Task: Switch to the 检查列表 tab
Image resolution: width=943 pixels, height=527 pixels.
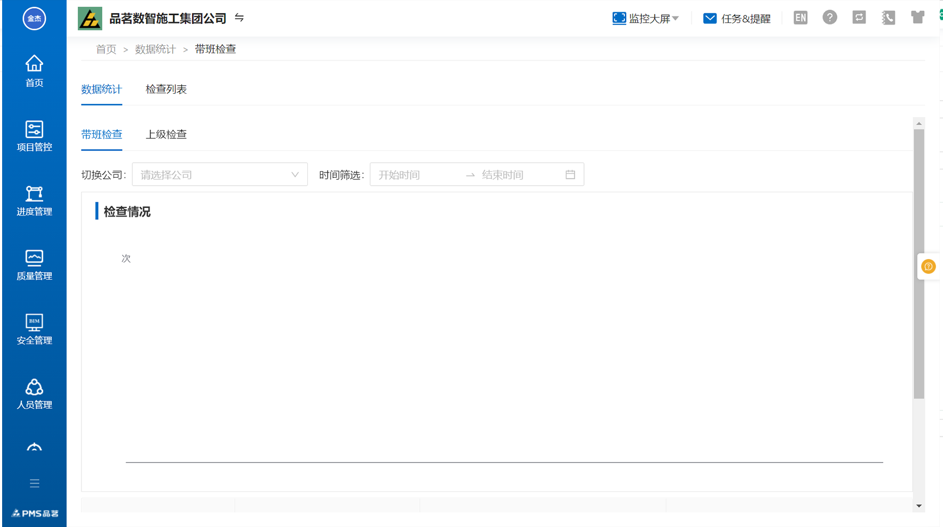Action: click(166, 89)
